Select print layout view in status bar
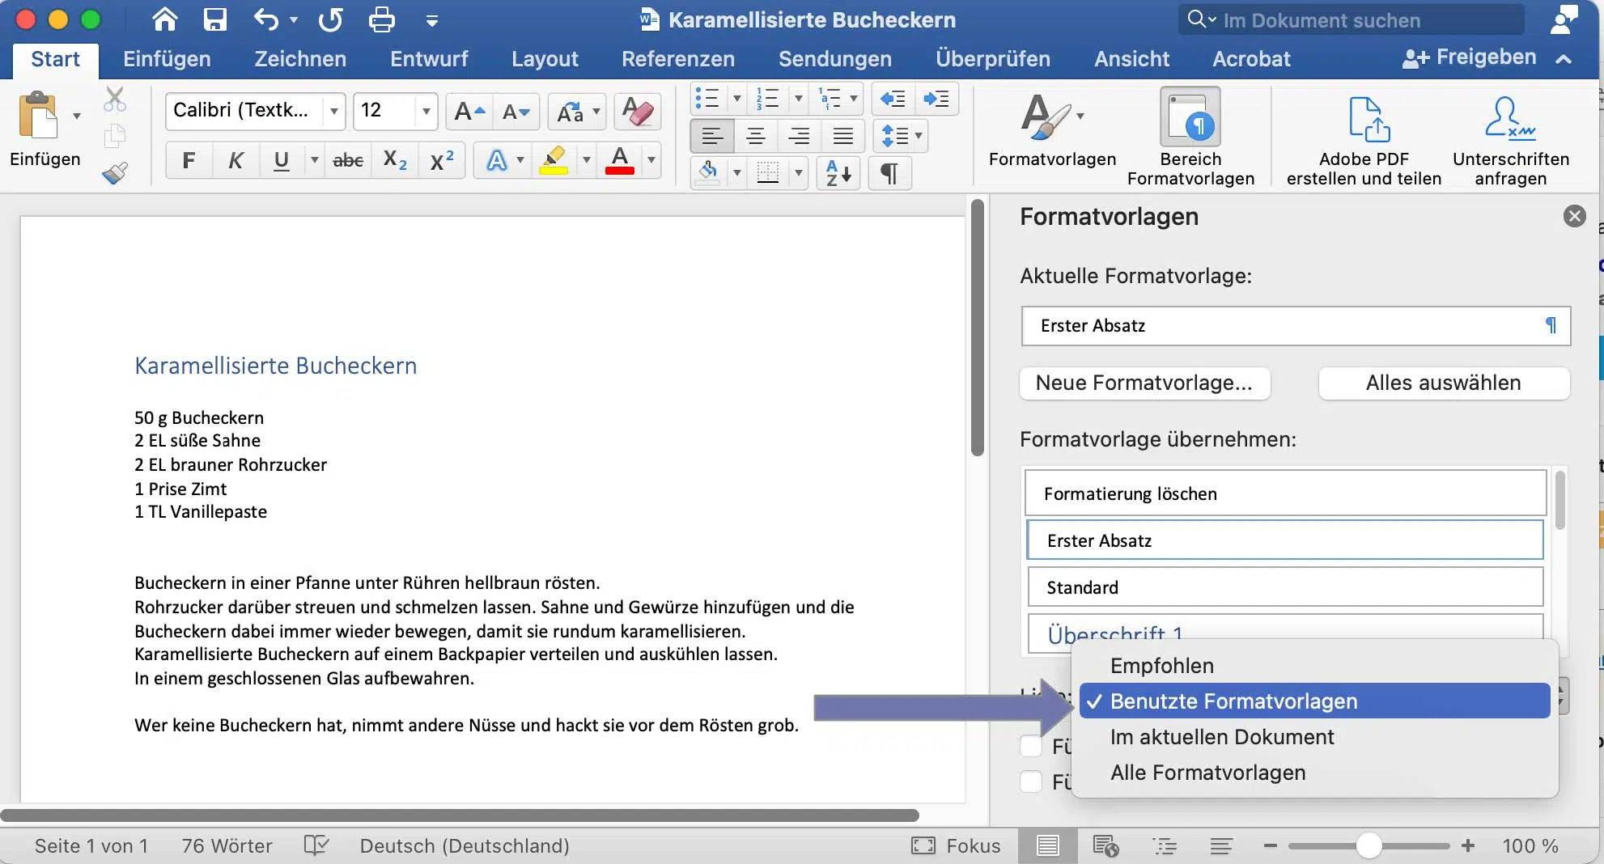The image size is (1604, 864). pyautogui.click(x=1048, y=846)
